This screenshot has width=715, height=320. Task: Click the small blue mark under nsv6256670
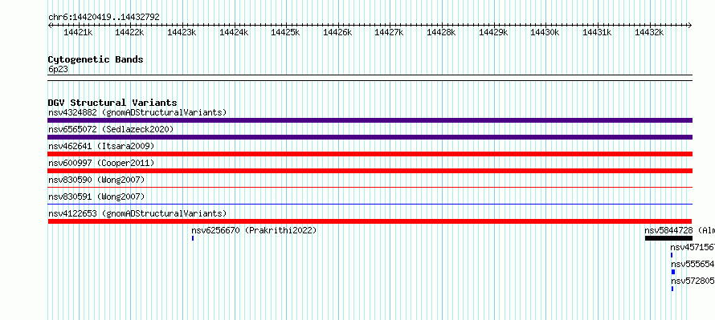click(x=193, y=238)
